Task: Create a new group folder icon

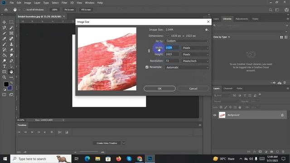Action: (271, 152)
